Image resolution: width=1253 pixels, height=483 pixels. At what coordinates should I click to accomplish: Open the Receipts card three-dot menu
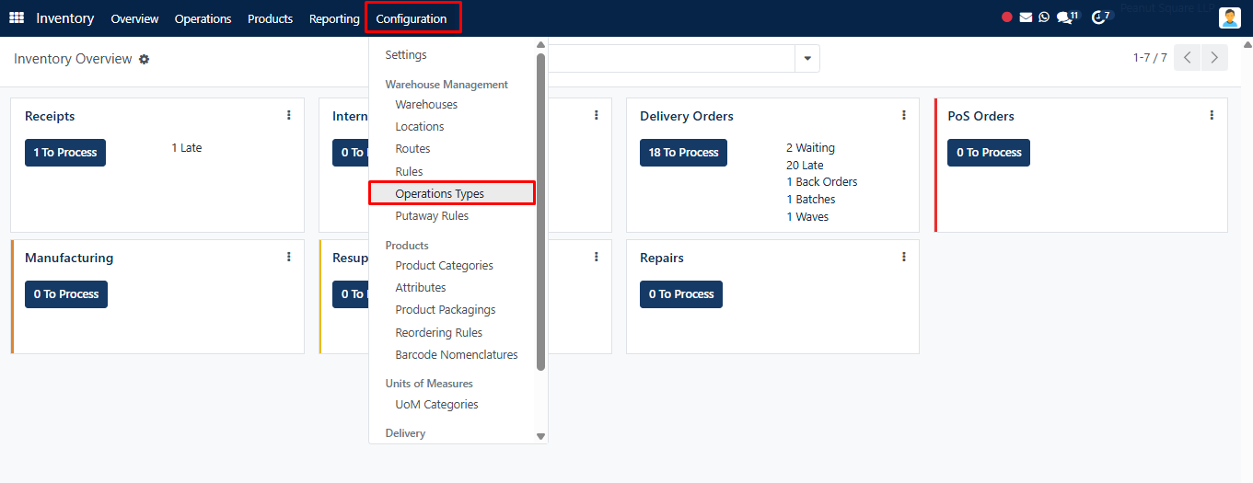[x=288, y=115]
